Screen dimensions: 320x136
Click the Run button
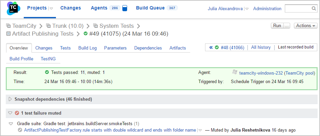pos(277,26)
